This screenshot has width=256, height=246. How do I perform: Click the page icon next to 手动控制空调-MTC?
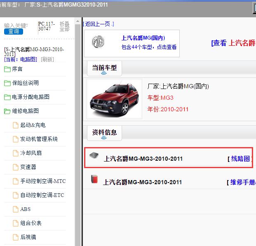[x=16, y=181]
